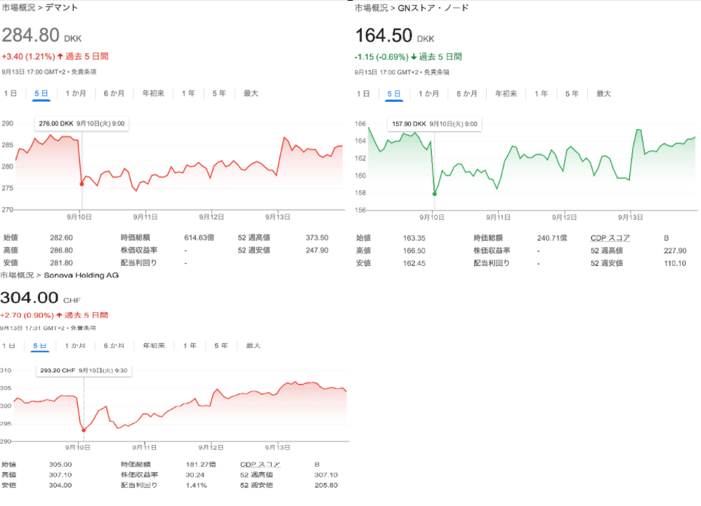Choose 年初来 tab for the デマント chart

coord(153,93)
